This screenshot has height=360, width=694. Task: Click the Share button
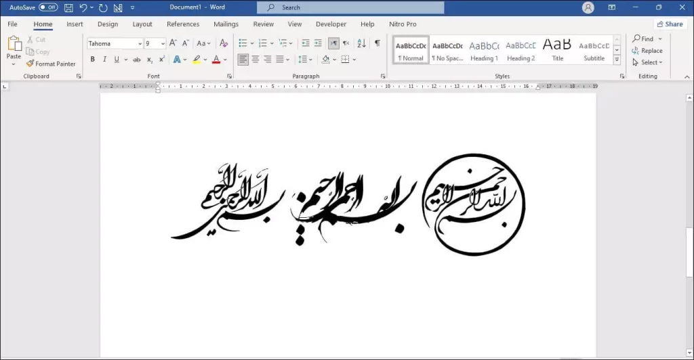670,24
